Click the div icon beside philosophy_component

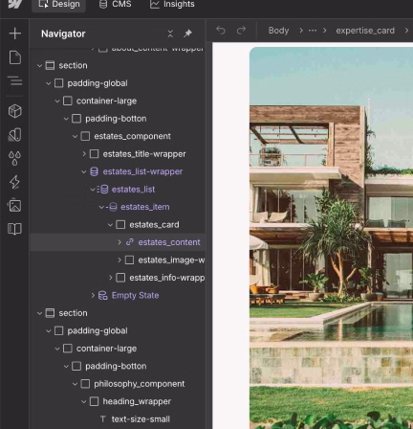(x=85, y=384)
